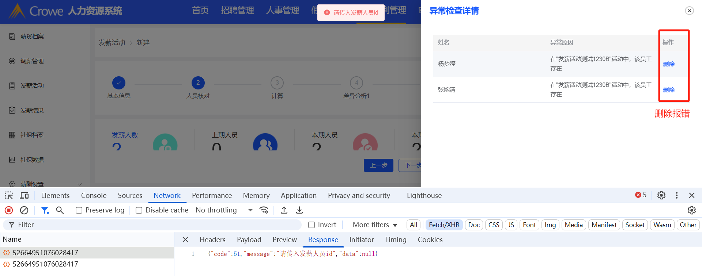Select the first 52664951076028417 request
Image resolution: width=702 pixels, height=276 pixels.
(87, 253)
